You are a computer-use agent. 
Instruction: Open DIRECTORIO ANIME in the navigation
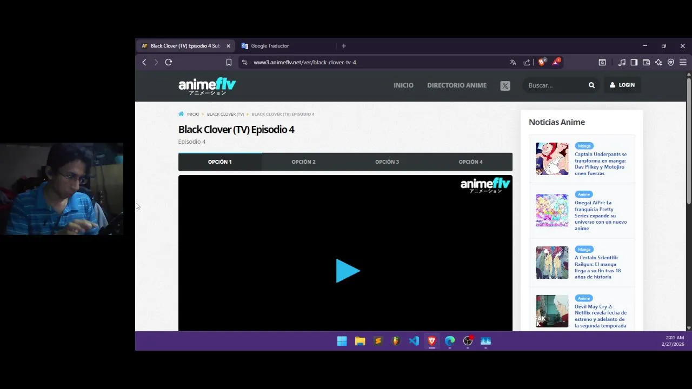pyautogui.click(x=457, y=85)
